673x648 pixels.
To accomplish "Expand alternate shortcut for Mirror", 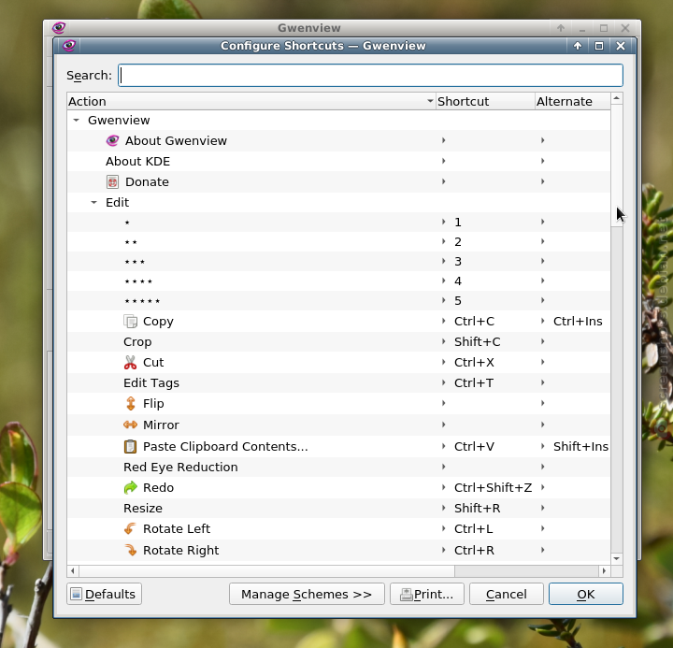I will pos(542,425).
